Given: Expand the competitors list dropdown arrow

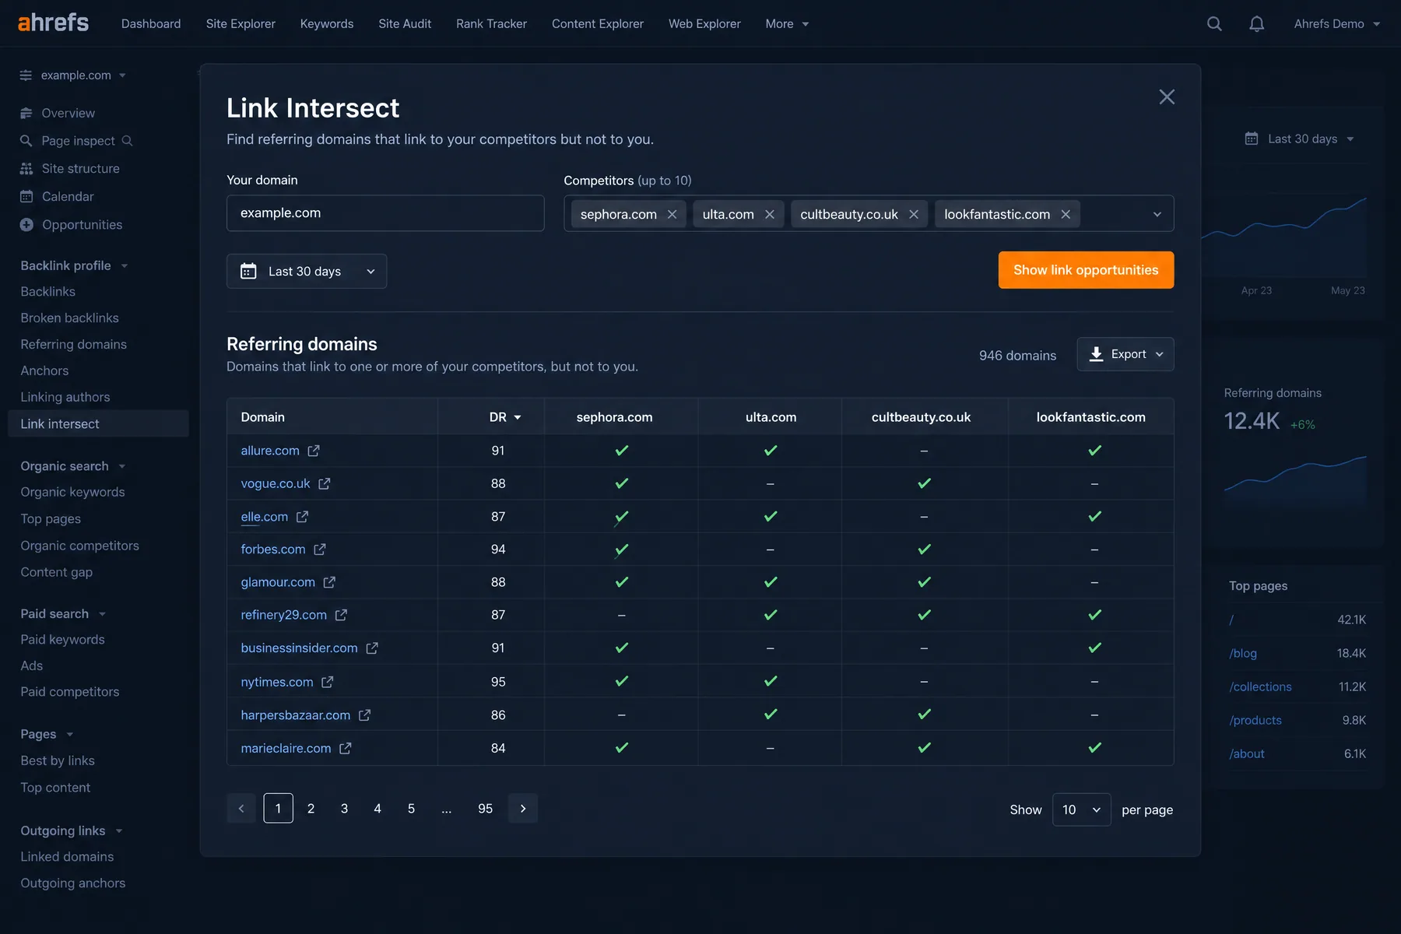Looking at the screenshot, I should (x=1157, y=214).
